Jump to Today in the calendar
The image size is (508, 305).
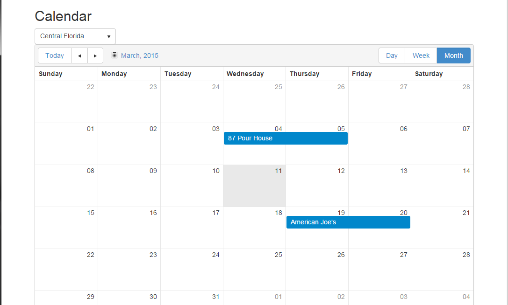[55, 55]
